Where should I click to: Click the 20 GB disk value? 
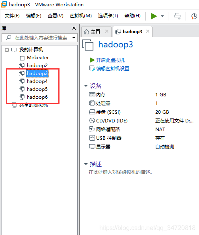162,112
